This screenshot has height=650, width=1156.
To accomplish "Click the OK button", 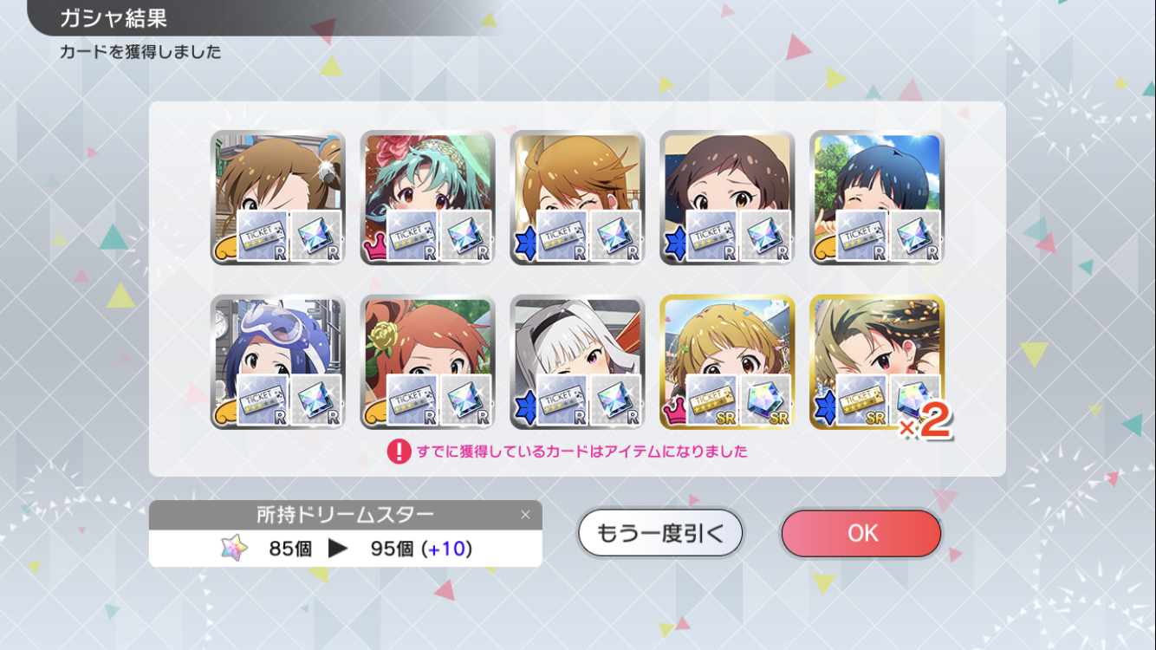I will tap(861, 533).
